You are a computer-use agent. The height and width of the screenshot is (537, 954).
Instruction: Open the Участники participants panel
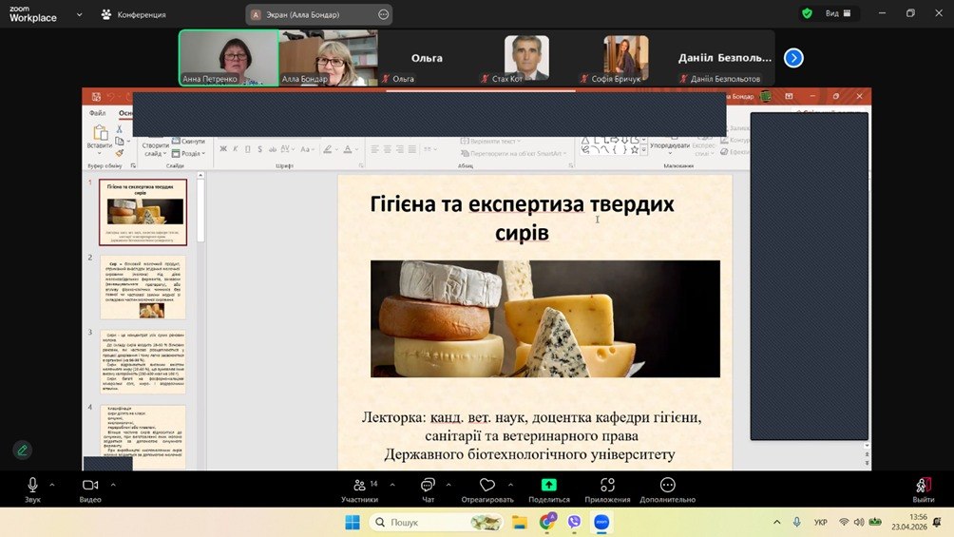tap(358, 487)
